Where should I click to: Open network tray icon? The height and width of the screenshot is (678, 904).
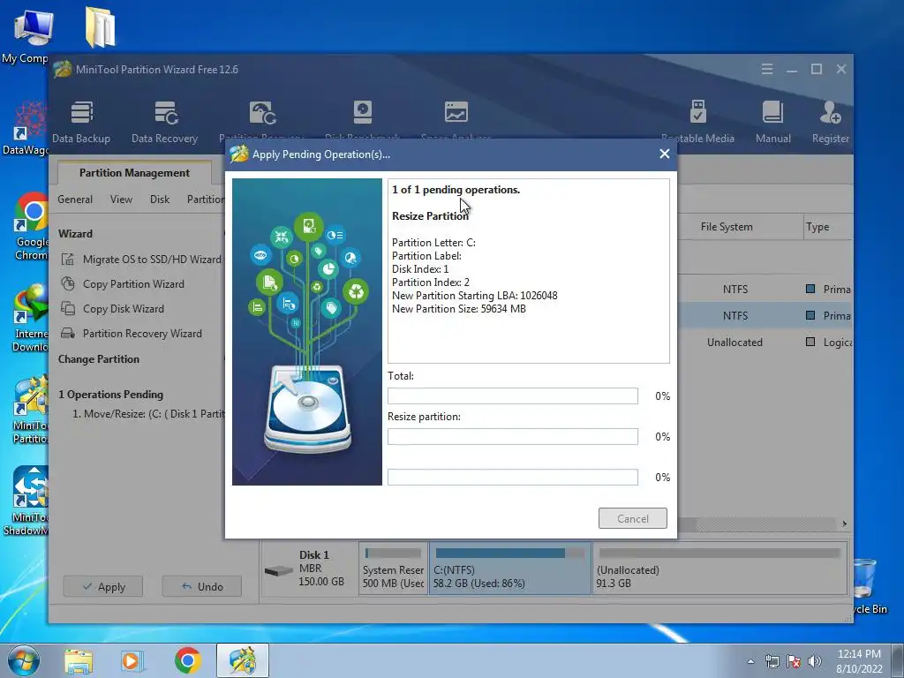point(772,661)
